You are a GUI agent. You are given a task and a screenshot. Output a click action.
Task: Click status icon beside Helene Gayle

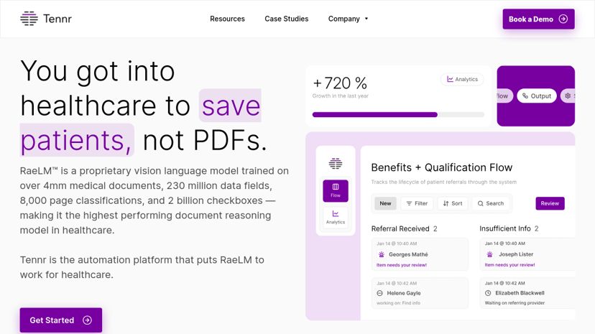[380, 293]
